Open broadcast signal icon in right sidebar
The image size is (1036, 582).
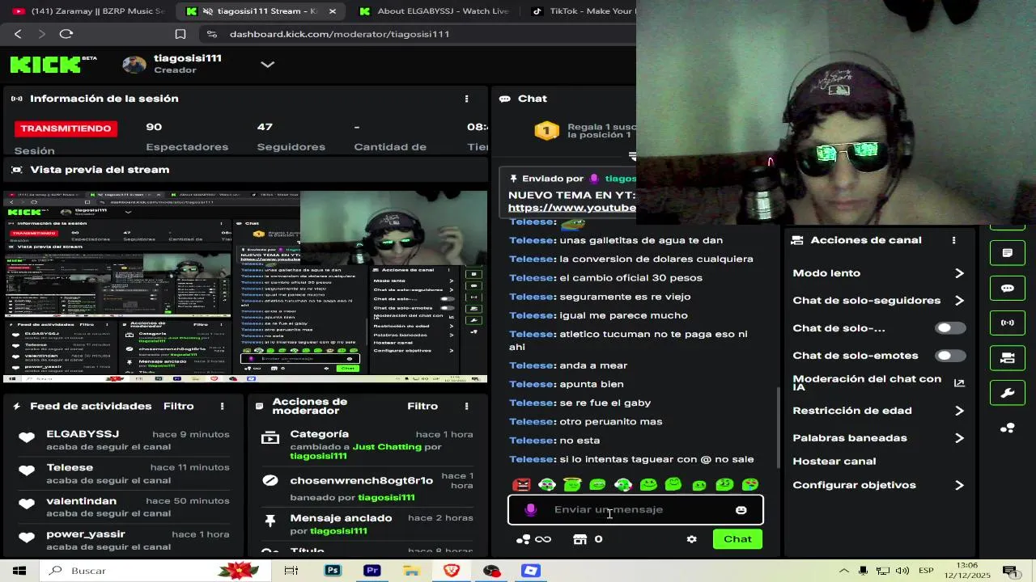coord(1008,323)
